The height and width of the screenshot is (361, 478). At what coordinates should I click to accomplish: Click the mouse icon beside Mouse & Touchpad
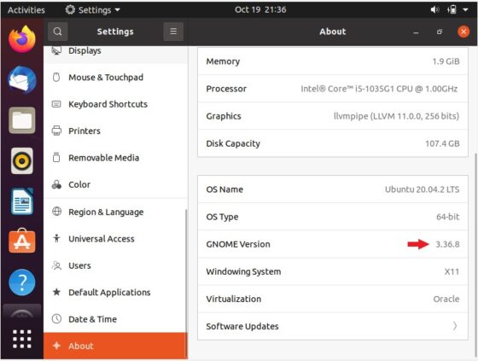pos(56,77)
